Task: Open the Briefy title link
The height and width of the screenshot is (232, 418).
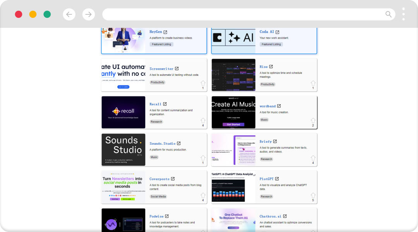Action: [x=266, y=142]
